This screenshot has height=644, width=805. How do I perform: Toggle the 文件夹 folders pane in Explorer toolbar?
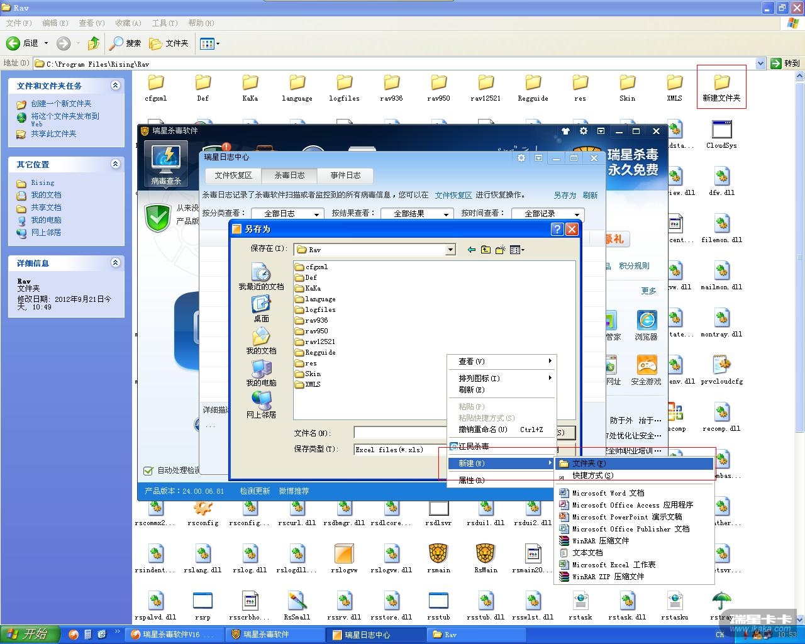point(169,43)
